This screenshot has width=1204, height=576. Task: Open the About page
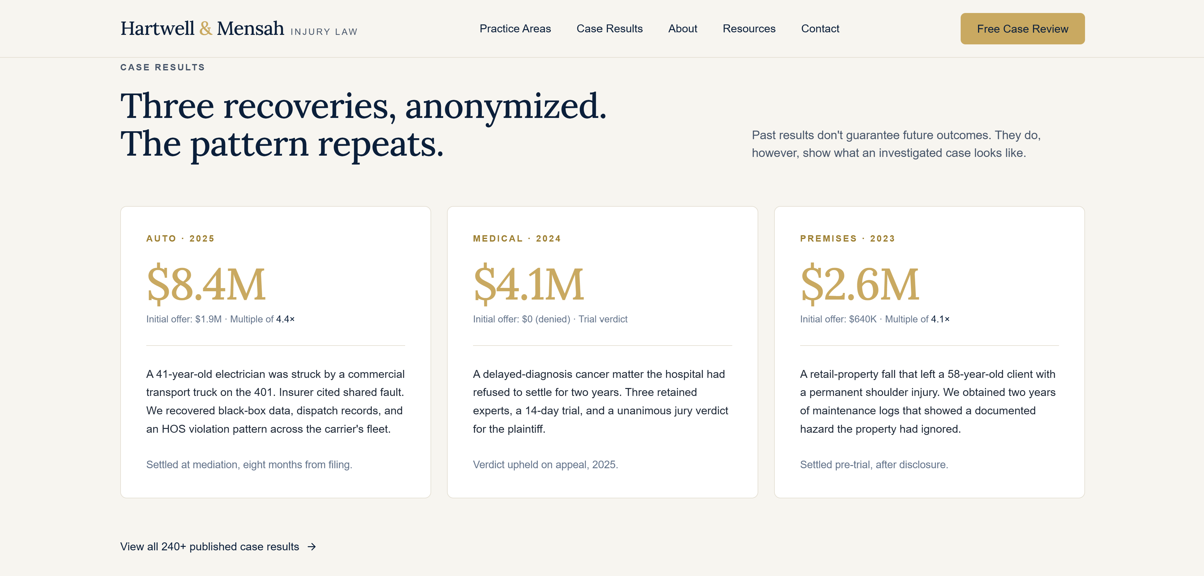pyautogui.click(x=682, y=29)
